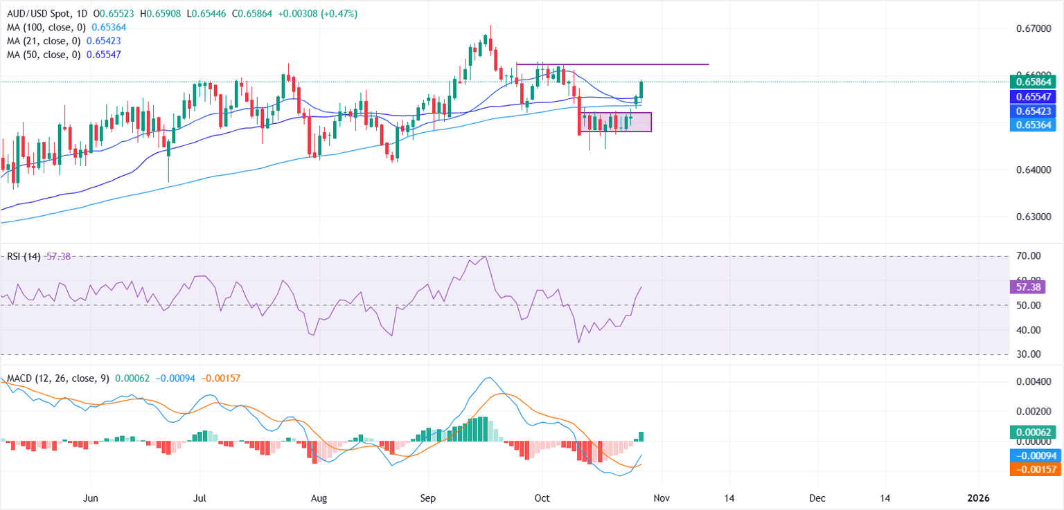Screen dimensions: 1064x510
Task: Open the RSI (14) indicator legend
Action: pos(23,256)
